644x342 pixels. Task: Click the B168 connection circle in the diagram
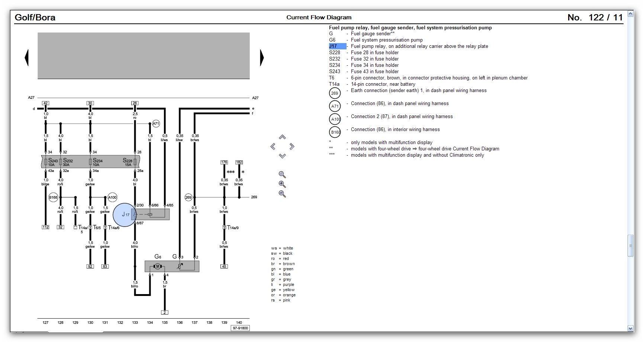(x=53, y=198)
